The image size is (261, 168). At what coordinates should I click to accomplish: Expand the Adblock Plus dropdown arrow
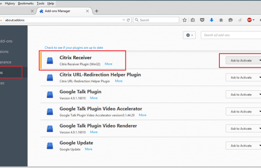click(253, 20)
